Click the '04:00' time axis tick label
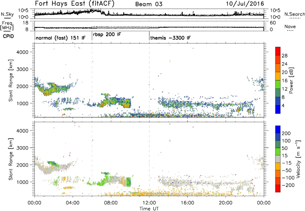Image resolution: width=305 pixels, height=211 pixels. [73, 203]
